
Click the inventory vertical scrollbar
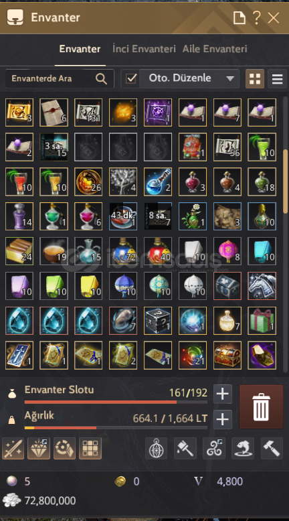[x=286, y=181]
